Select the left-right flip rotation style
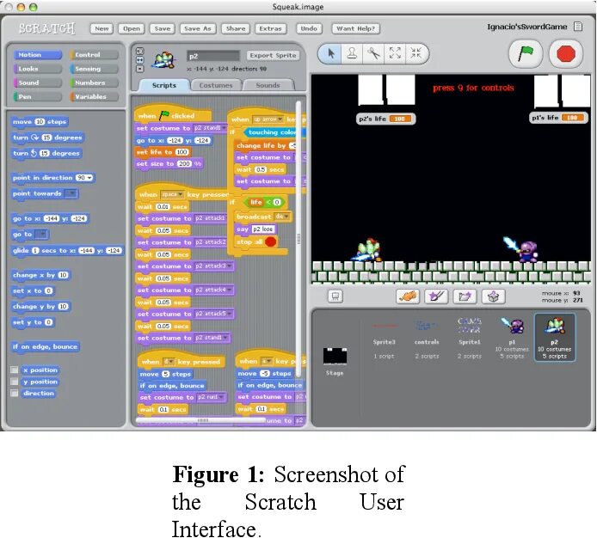This screenshot has height=538, width=597. (139, 60)
